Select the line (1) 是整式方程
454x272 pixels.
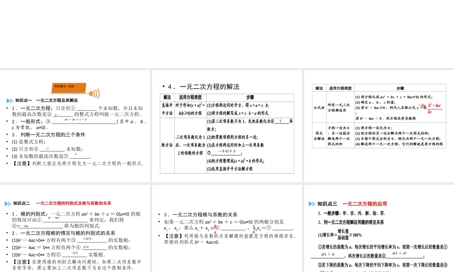(29, 142)
